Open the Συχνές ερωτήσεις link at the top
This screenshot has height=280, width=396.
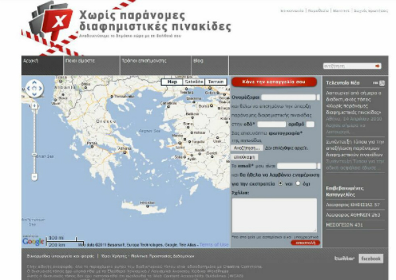click(x=370, y=11)
